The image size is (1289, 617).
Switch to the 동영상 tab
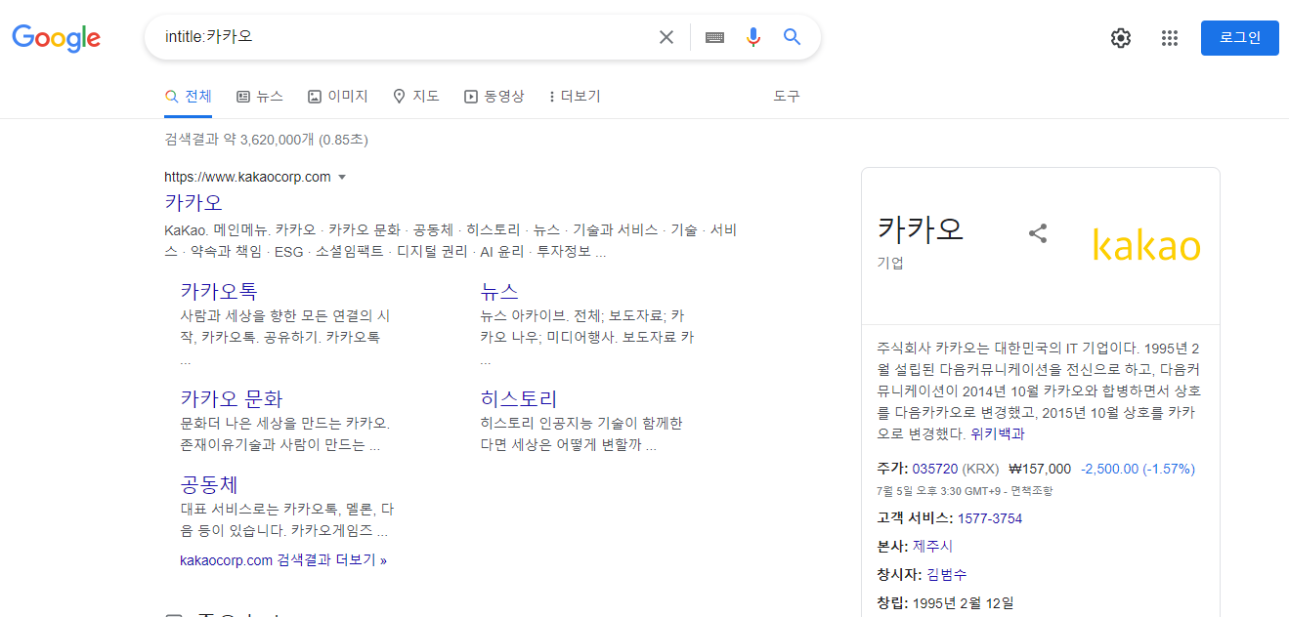click(494, 96)
